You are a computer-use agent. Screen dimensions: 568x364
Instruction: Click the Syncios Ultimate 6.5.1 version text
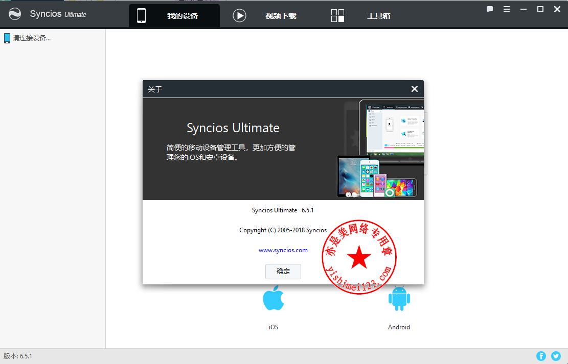point(283,210)
